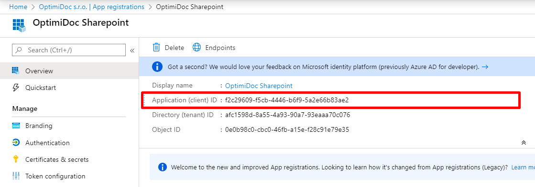
Task: Open the Overview menu item
Action: [x=69, y=71]
